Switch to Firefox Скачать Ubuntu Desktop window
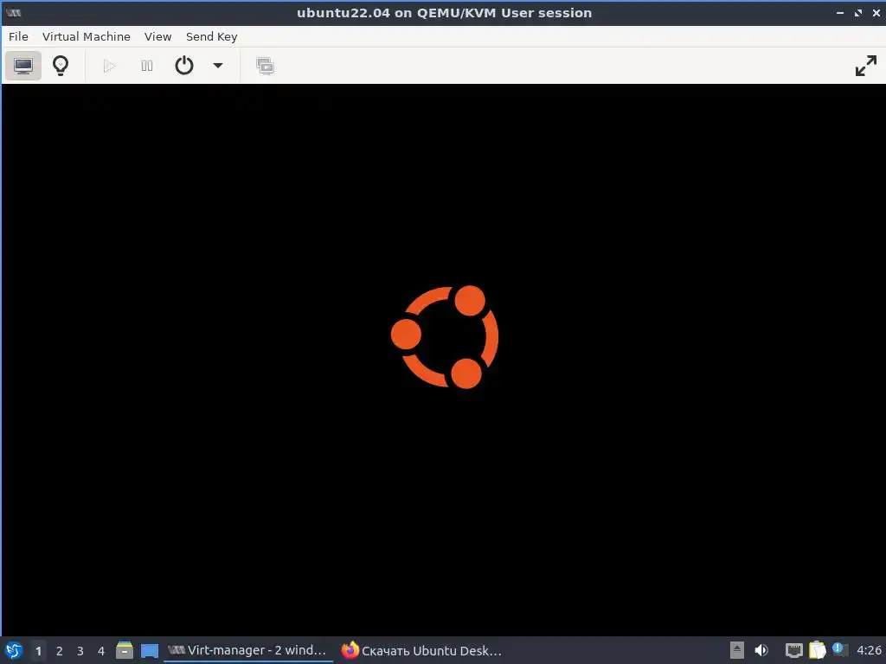 (422, 650)
